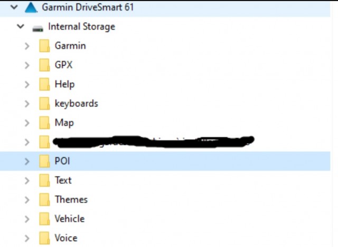Expand the Themes folder chevron

tap(27, 200)
